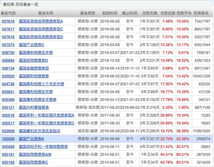
Task: Open fund 富国臻利纯债定开债券
Action: click(38, 100)
